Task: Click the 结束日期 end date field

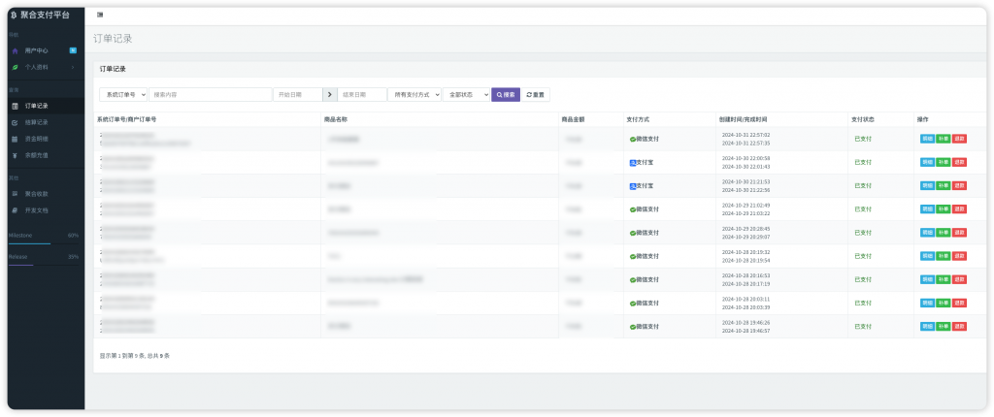Action: (362, 94)
